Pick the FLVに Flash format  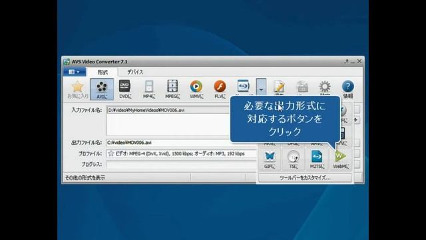click(x=220, y=89)
